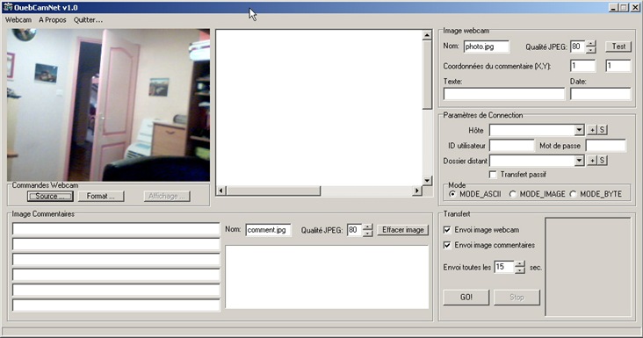The width and height of the screenshot is (643, 338).
Task: Click the photo.jpg name field
Action: point(487,47)
